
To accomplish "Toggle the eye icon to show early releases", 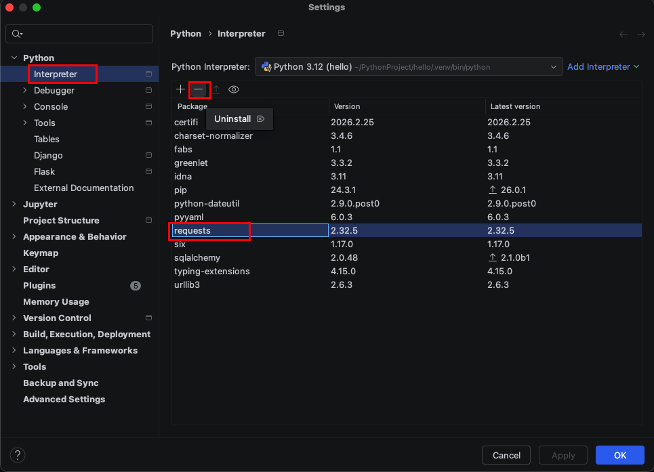I will tap(234, 89).
